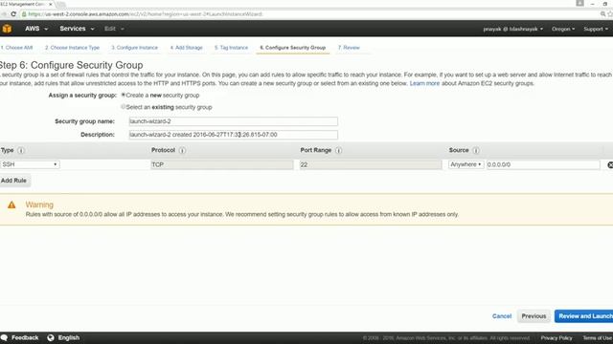
Task: Open the Privacy Policy link
Action: coord(556,338)
